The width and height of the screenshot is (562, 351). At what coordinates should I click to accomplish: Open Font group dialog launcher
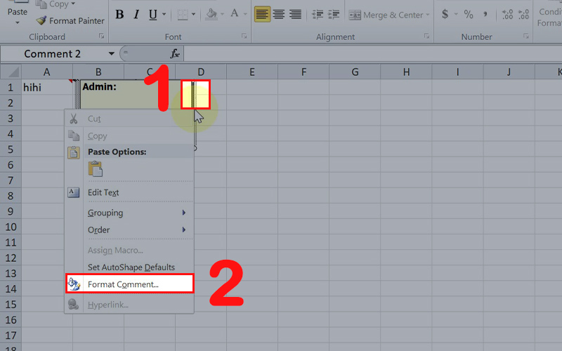244,37
